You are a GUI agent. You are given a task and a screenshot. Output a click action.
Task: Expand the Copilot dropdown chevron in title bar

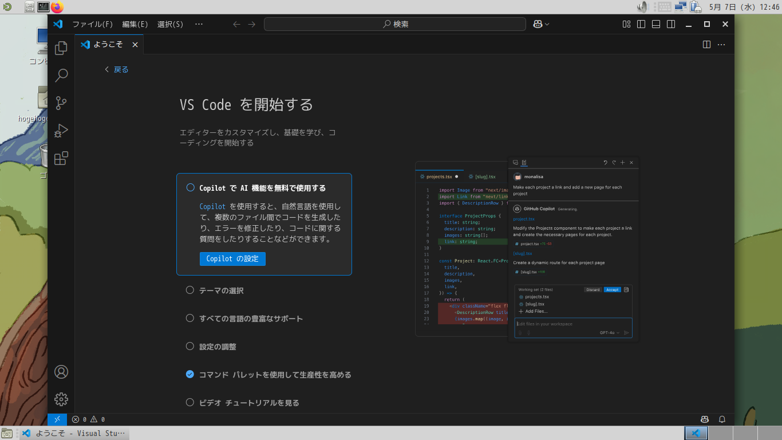click(x=547, y=24)
